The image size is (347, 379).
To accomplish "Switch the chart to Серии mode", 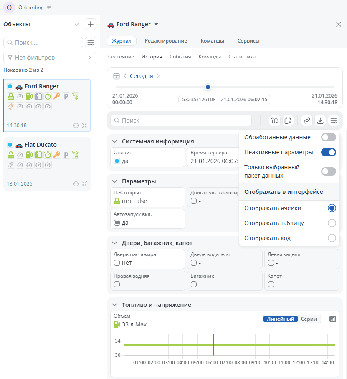I will pyautogui.click(x=309, y=319).
